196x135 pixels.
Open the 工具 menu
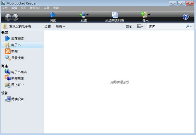point(46,8)
